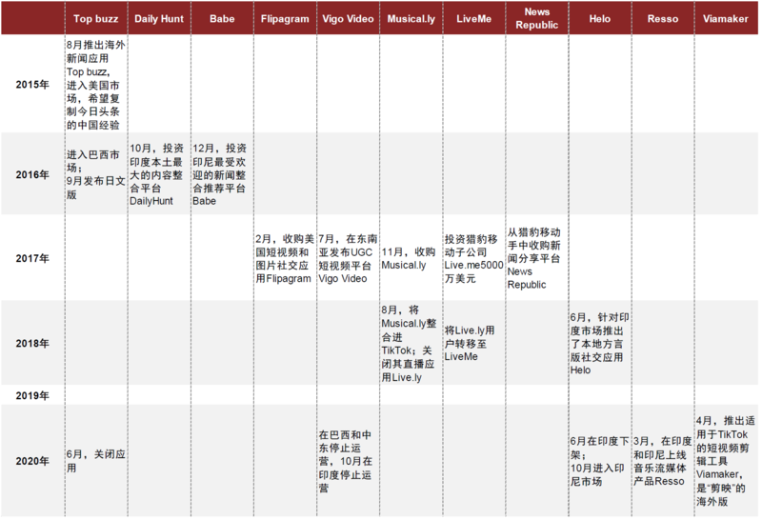The image size is (762, 520).
Task: Select the 2020 Viamaker launch cell
Action: 727,461
